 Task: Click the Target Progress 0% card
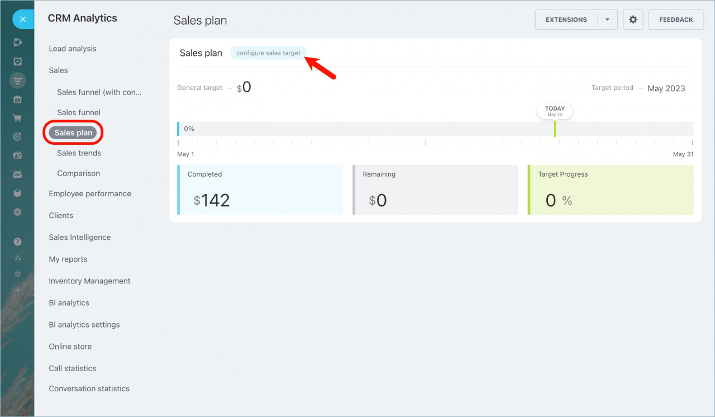(x=611, y=189)
